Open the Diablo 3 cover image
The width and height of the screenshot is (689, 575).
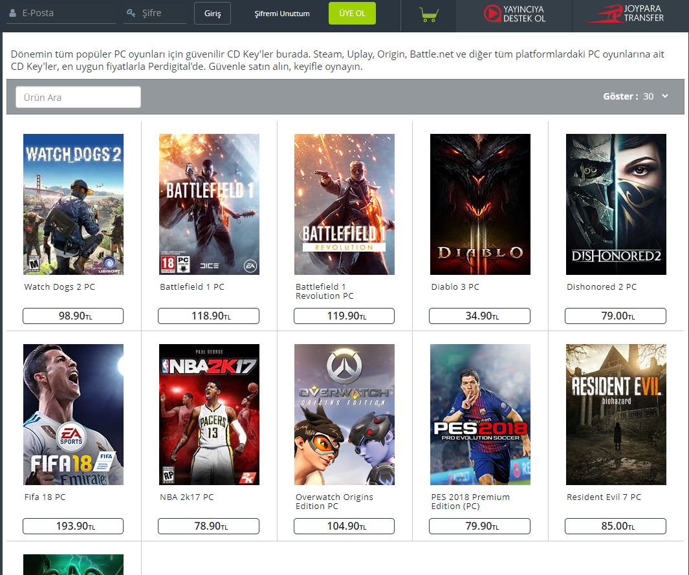(480, 204)
